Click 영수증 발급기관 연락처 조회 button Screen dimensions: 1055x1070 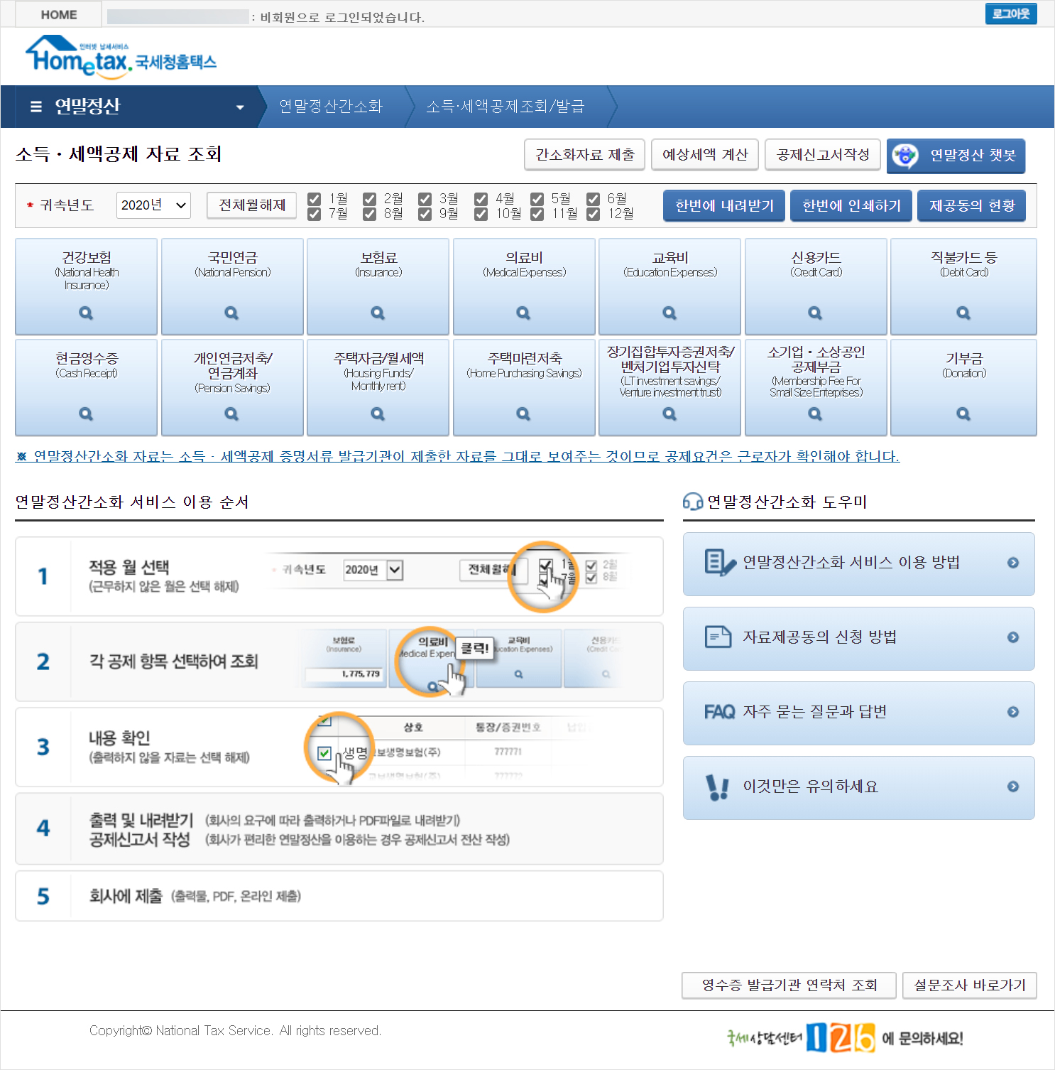pos(789,985)
